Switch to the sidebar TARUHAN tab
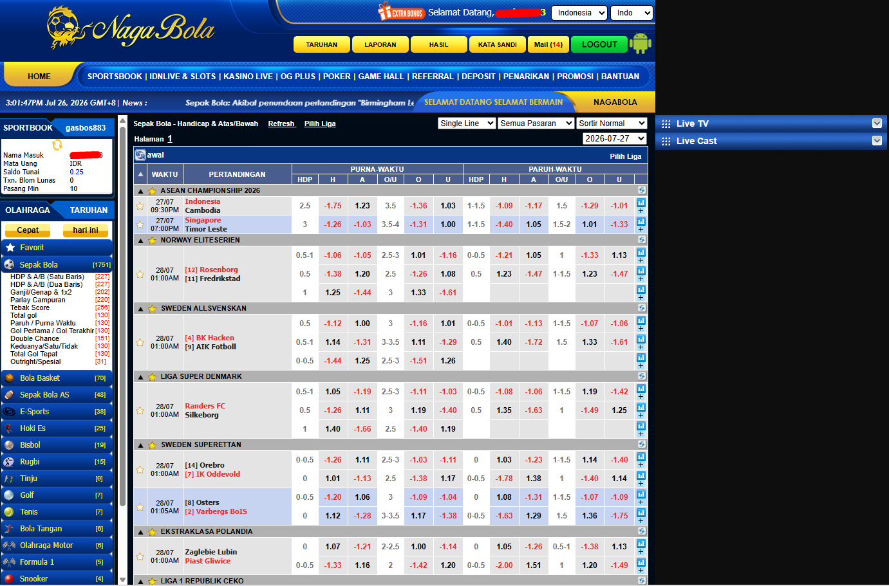Image resolution: width=889 pixels, height=586 pixels. coord(89,210)
